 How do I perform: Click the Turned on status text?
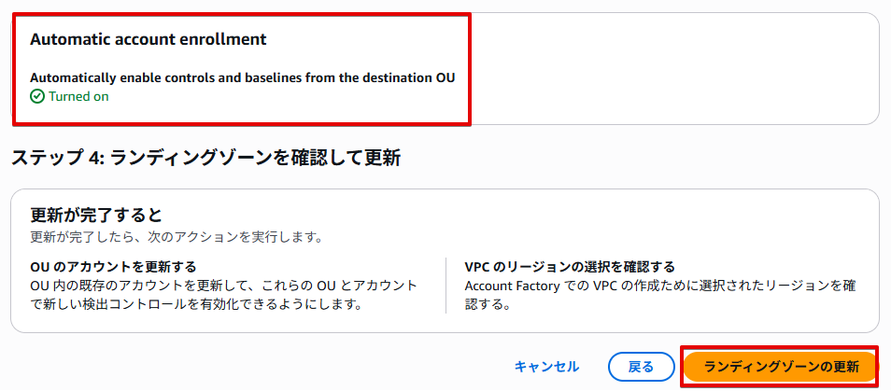pos(78,96)
